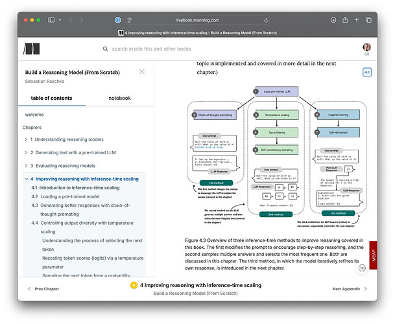395x324 pixels.
Task: Click the Safari share icon
Action: click(346, 20)
